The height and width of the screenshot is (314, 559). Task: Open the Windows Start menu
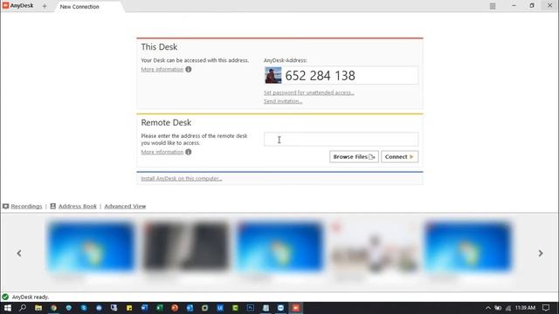click(8, 308)
